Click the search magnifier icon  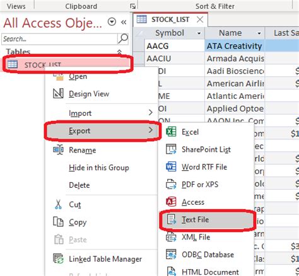point(123,38)
